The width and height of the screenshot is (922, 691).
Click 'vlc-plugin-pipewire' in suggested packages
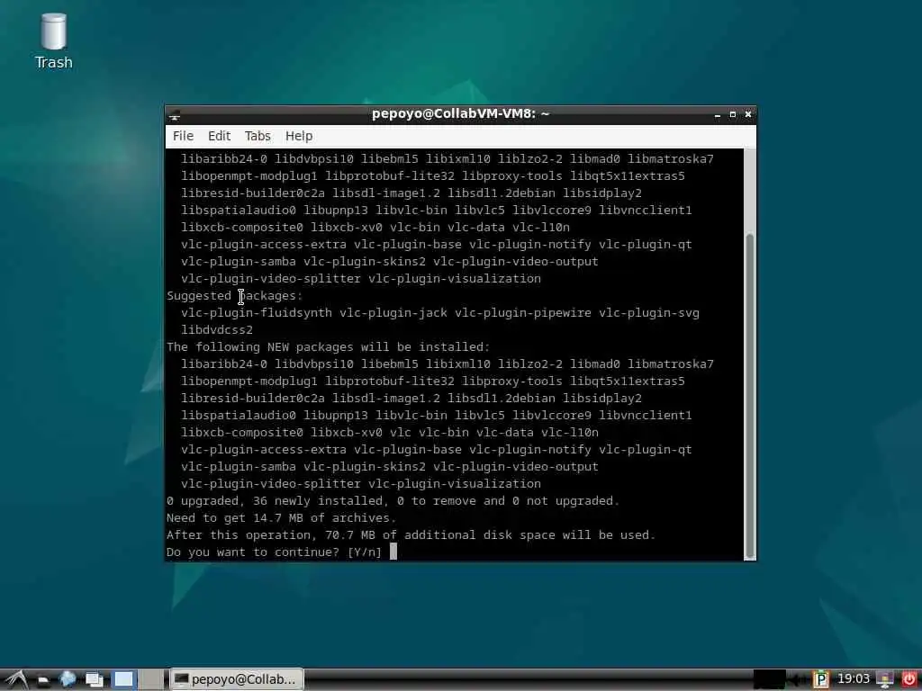click(x=523, y=313)
